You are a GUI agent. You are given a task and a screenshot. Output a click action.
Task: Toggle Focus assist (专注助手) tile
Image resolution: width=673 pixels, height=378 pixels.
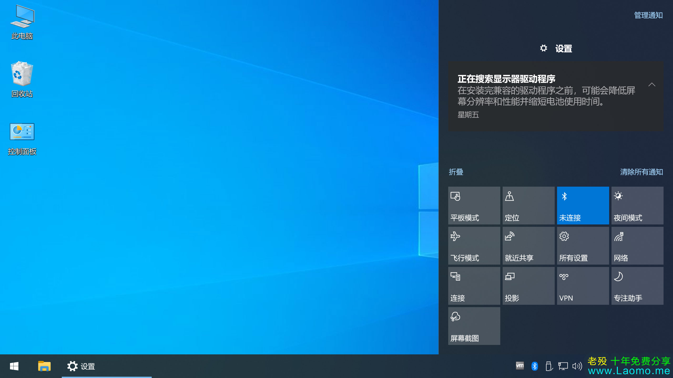(x=637, y=286)
